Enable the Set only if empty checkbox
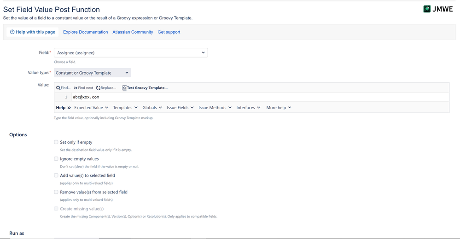 (x=56, y=142)
